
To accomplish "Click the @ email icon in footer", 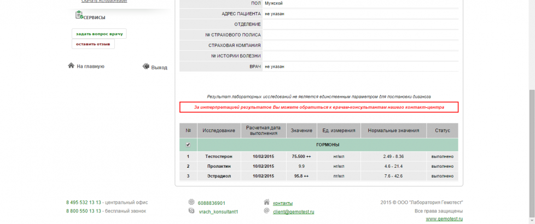I will pos(266,211).
